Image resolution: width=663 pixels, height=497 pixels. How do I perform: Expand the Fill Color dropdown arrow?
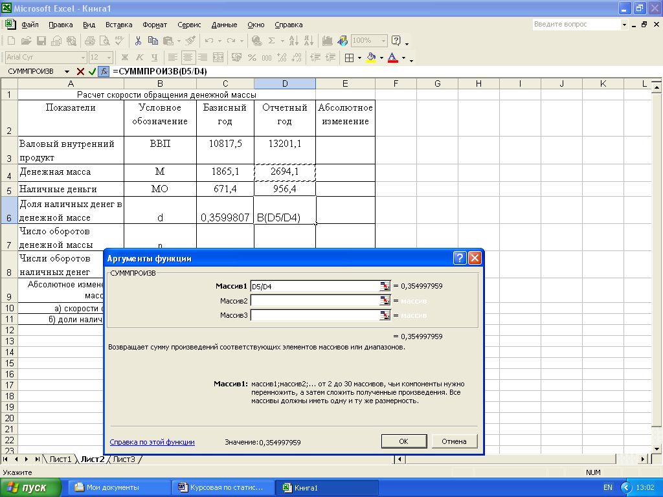coord(381,58)
